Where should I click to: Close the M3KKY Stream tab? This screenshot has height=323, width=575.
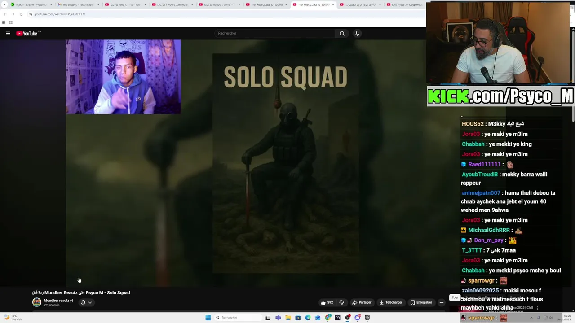click(51, 4)
